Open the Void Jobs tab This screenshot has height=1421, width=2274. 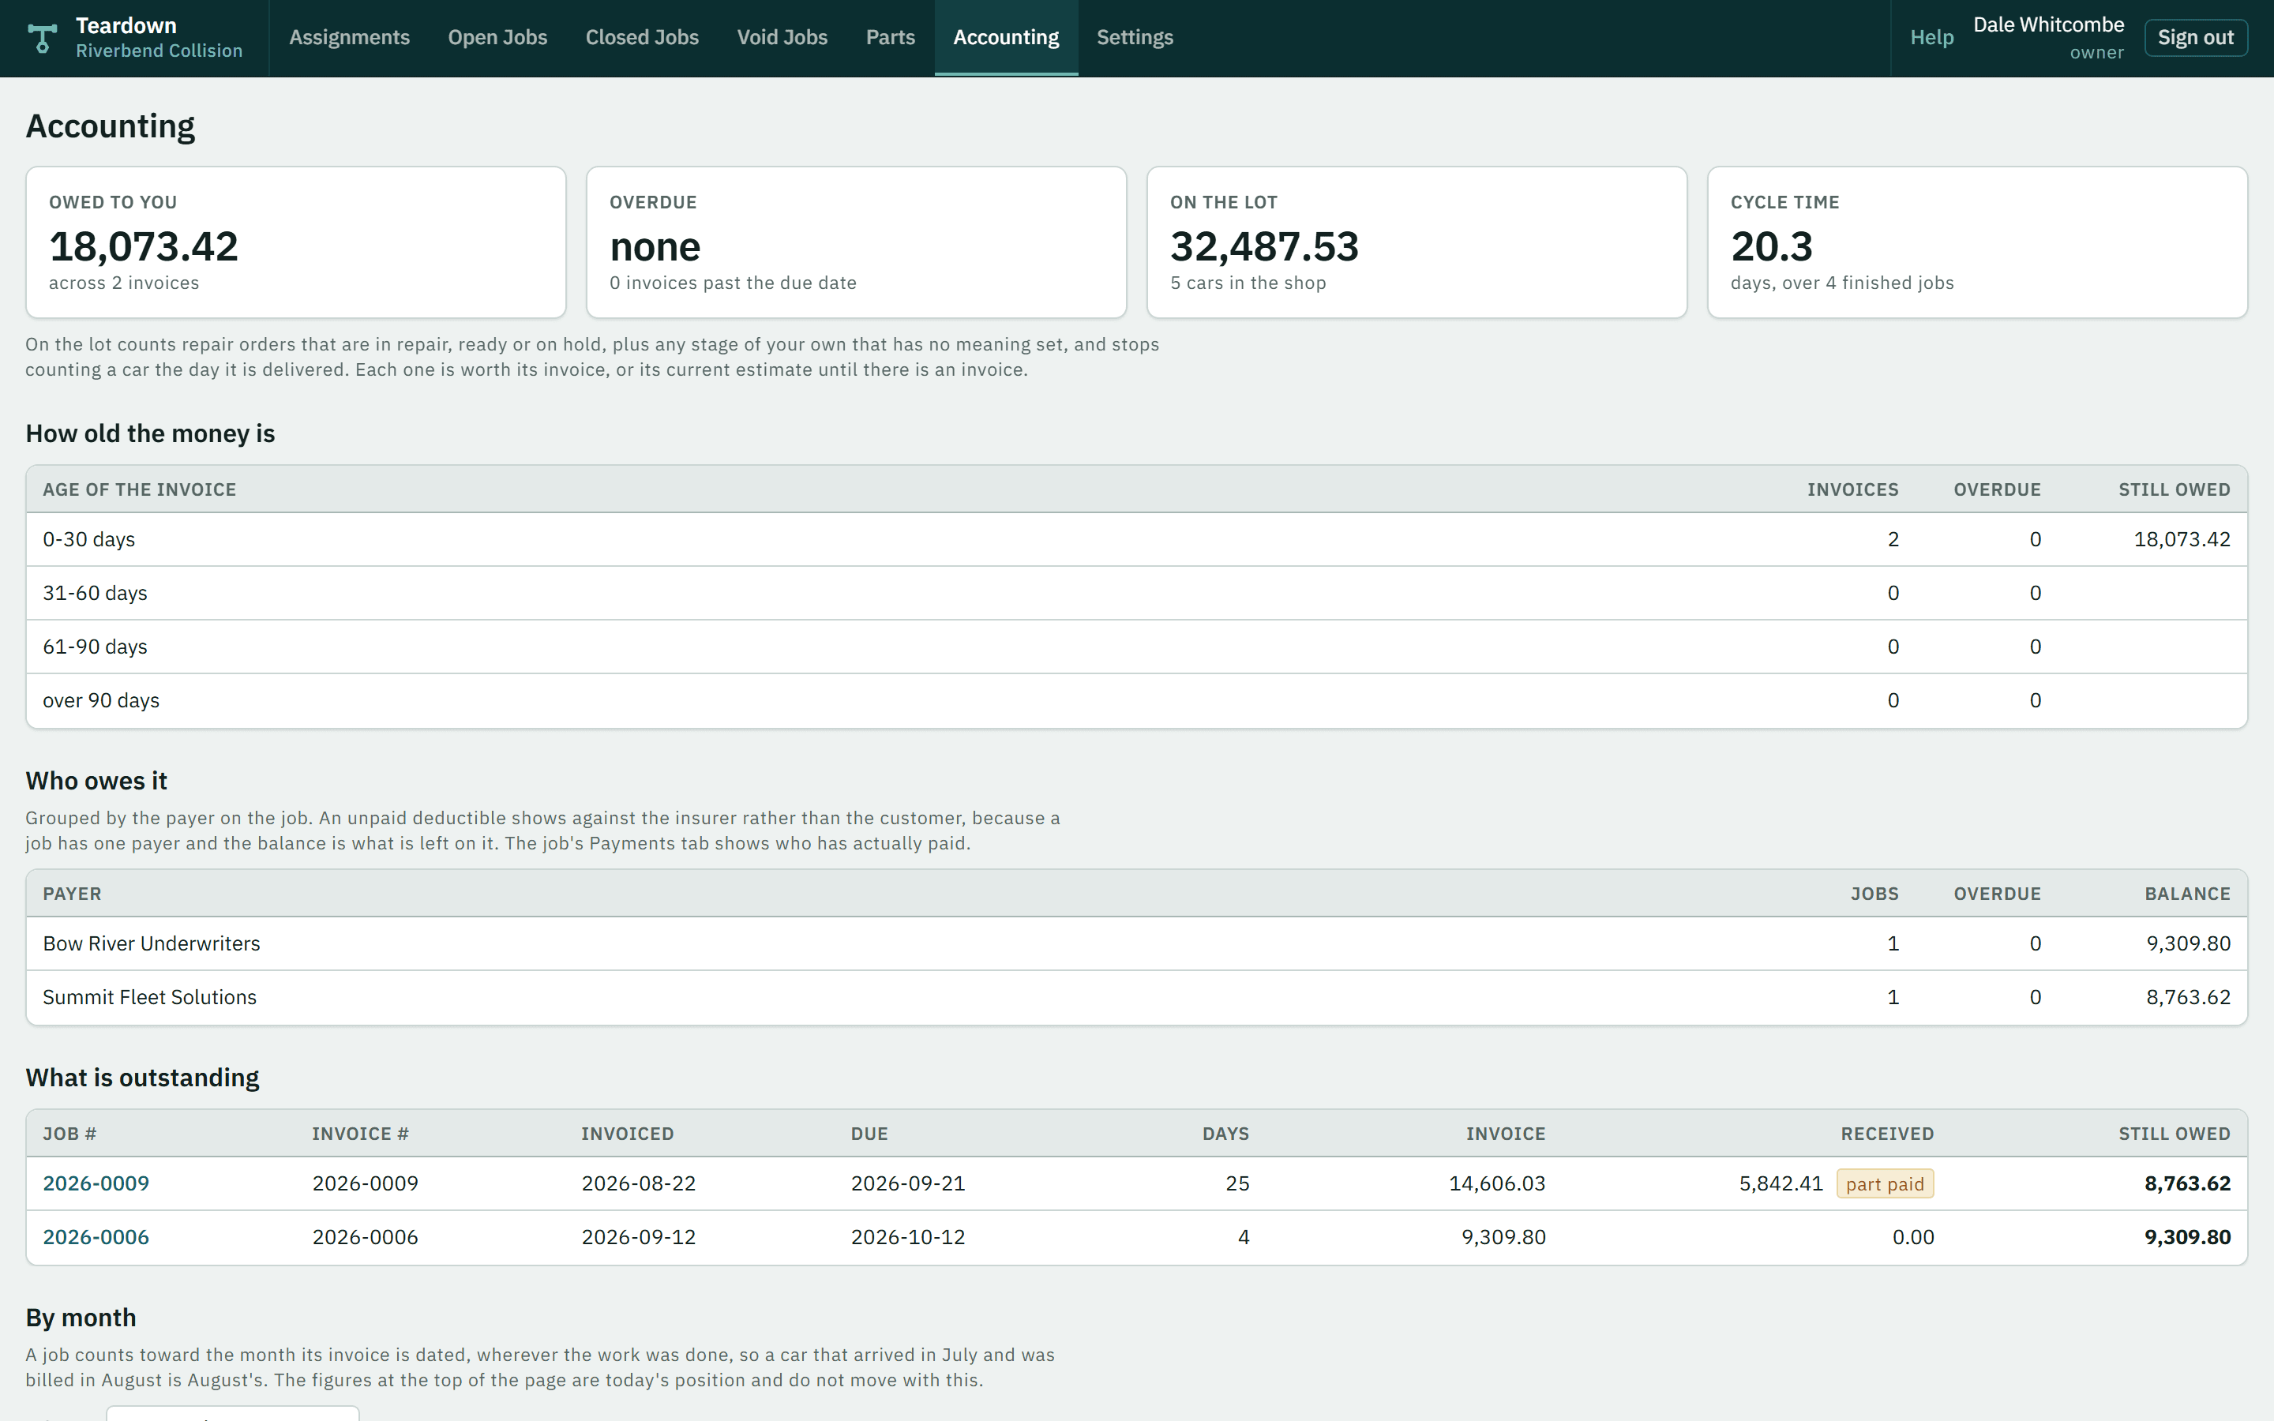[x=782, y=38]
